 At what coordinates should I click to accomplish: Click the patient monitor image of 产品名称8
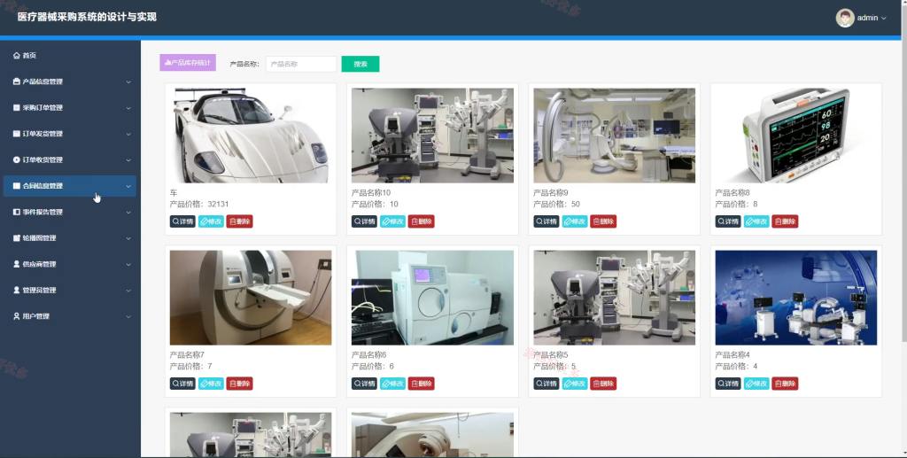coord(796,136)
